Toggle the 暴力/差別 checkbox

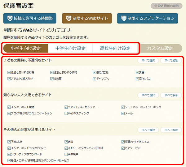tap(95, 72)
